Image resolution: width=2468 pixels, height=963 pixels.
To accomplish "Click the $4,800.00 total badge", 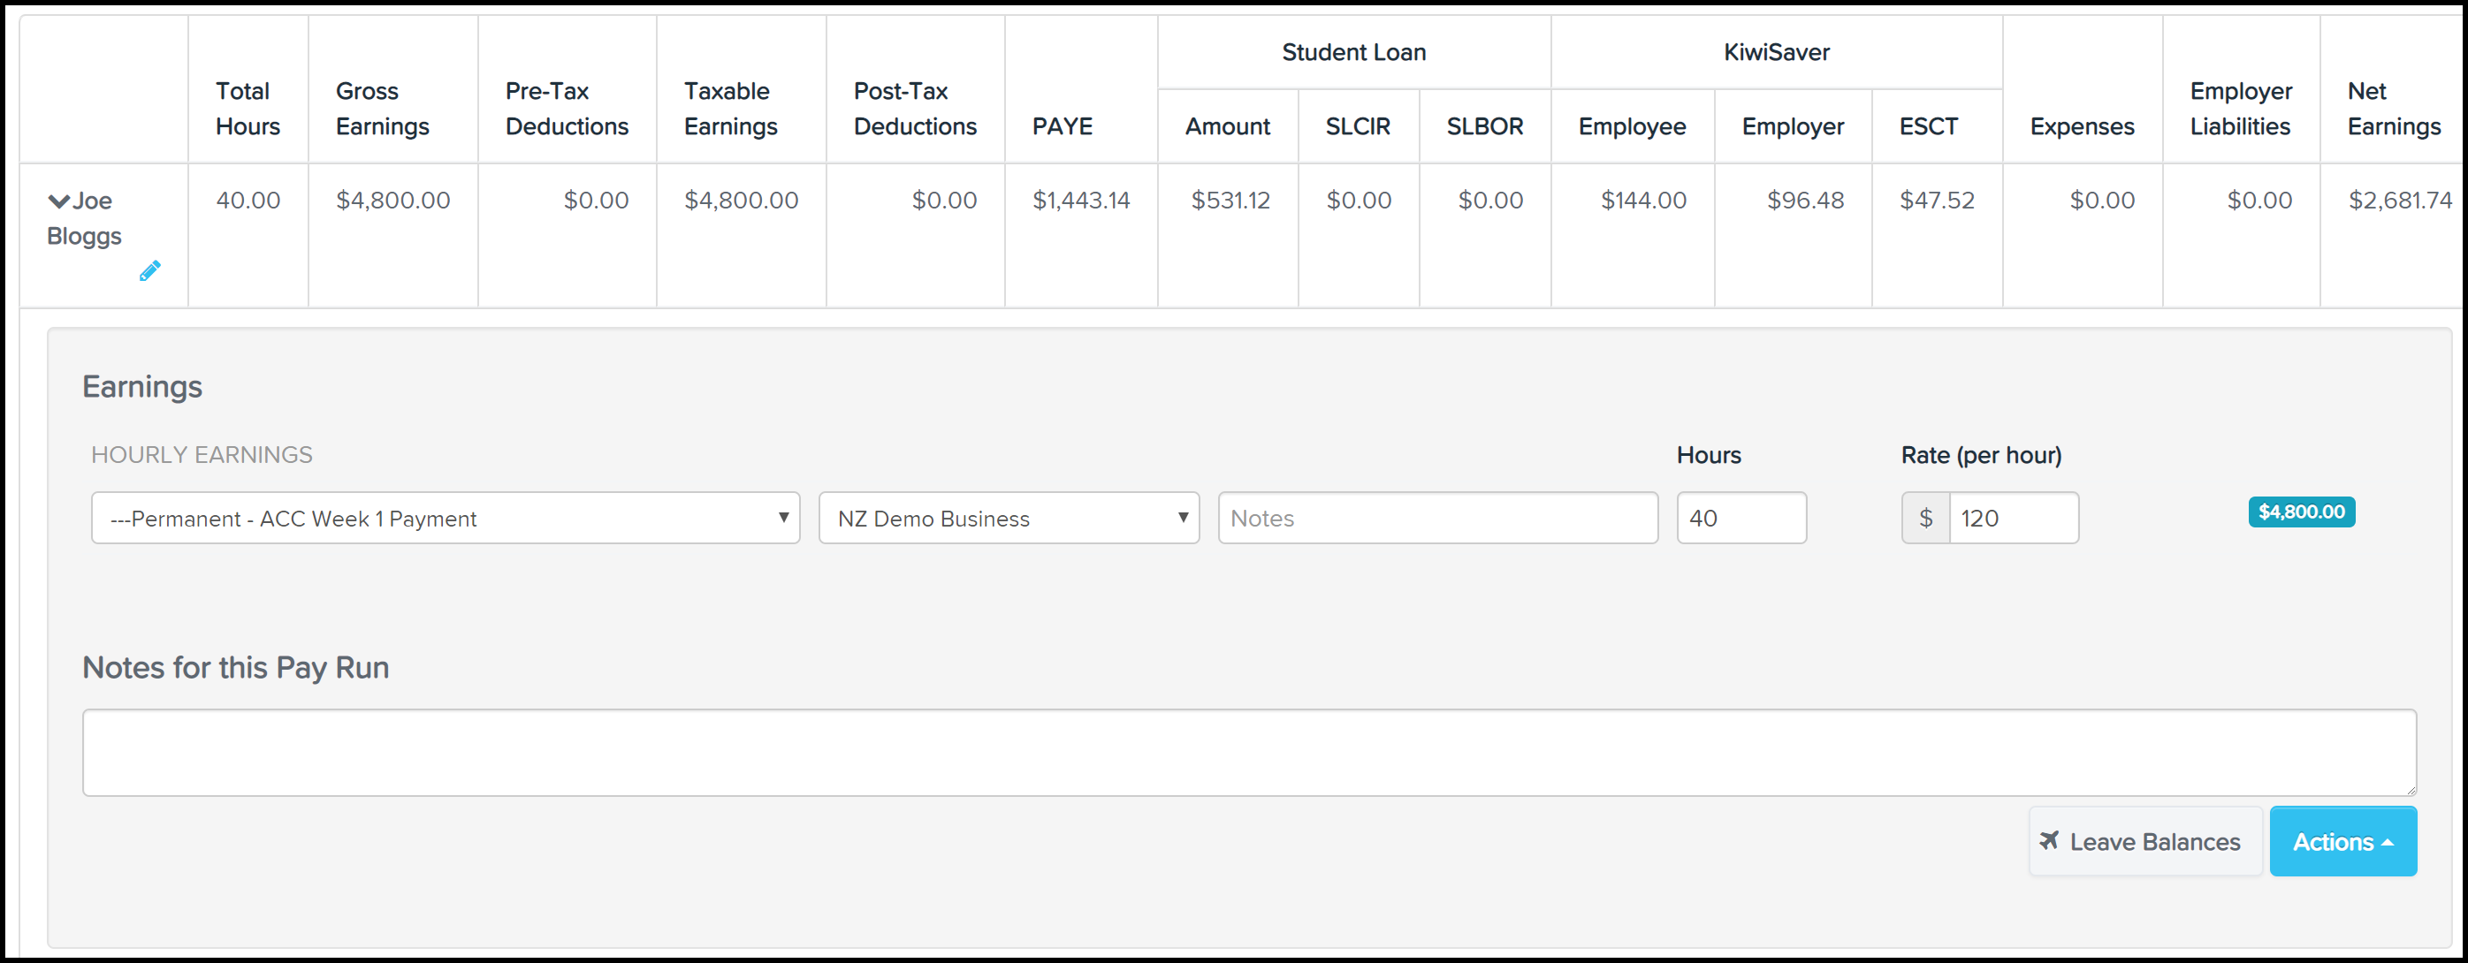I will point(2300,512).
